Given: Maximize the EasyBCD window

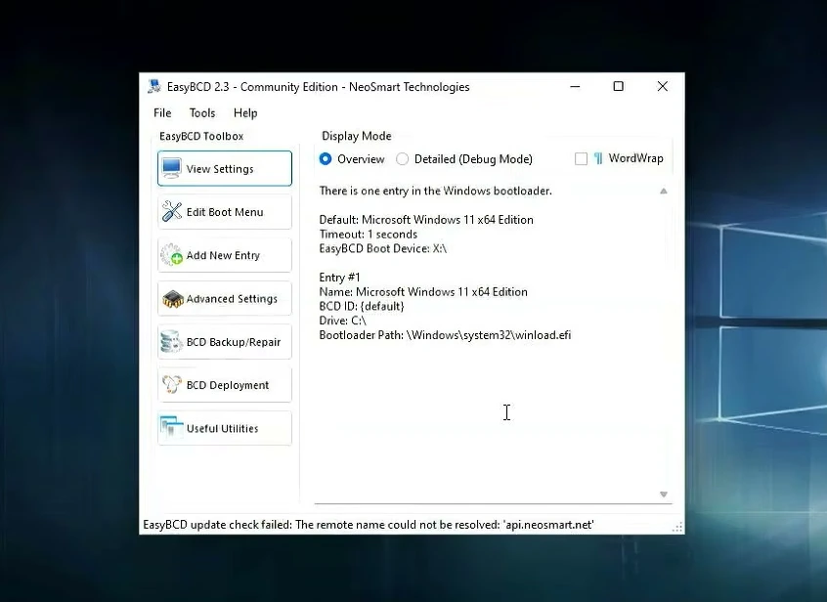Looking at the screenshot, I should click(x=619, y=86).
